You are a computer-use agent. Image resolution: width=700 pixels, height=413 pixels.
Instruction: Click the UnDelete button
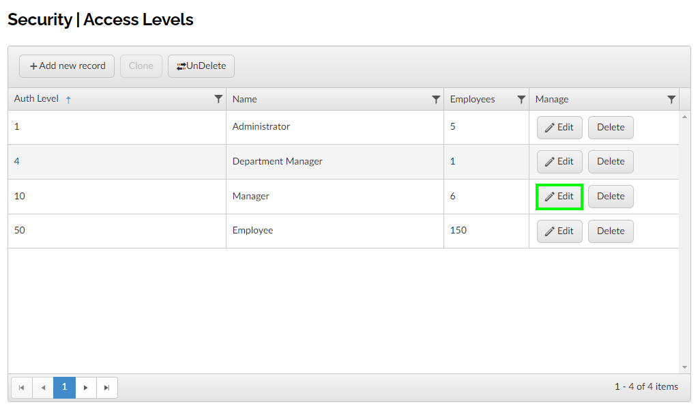point(201,66)
